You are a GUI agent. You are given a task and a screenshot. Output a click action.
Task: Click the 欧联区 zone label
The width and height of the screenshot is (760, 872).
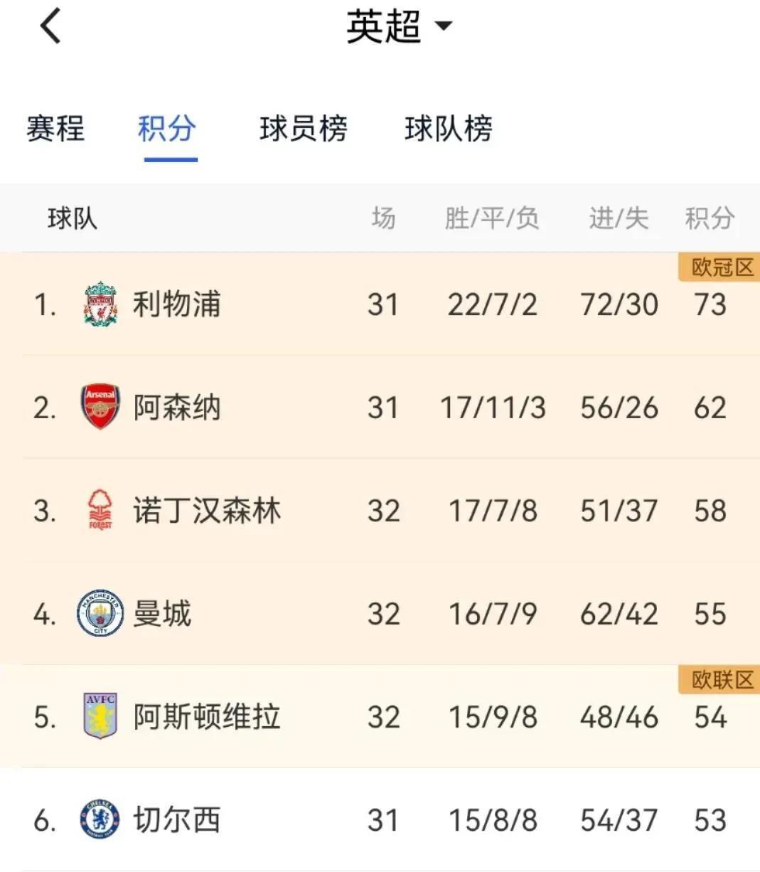point(722,680)
